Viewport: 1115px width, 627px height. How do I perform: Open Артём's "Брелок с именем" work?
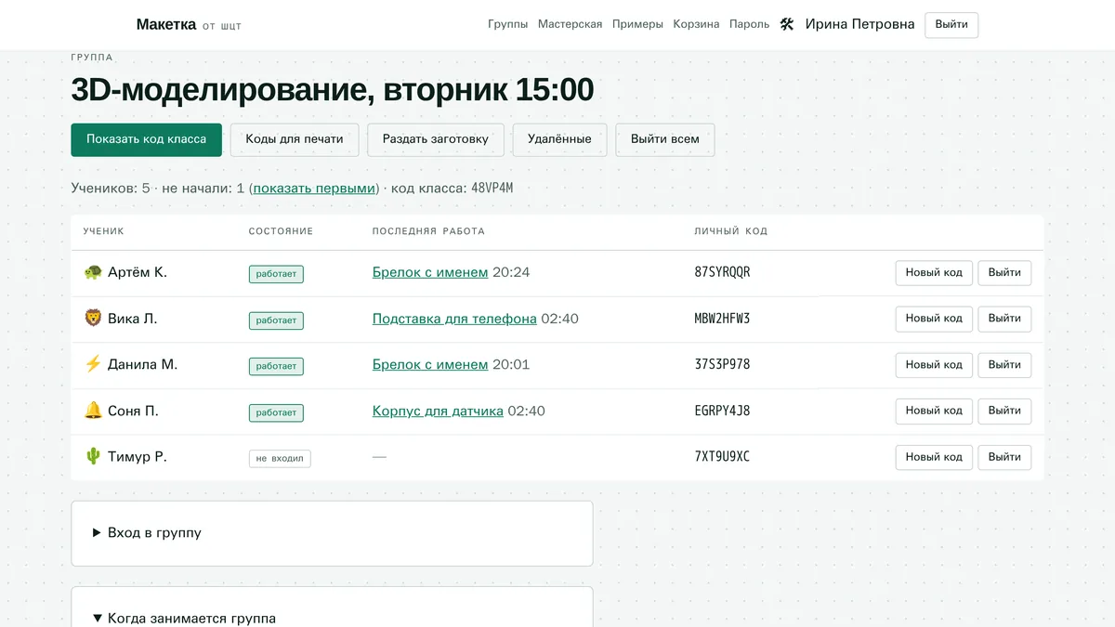430,272
